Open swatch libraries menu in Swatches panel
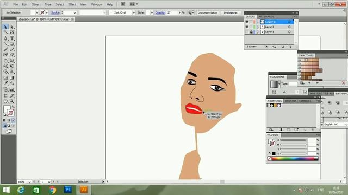Screen dimensions: 348x195 coord(271,129)
